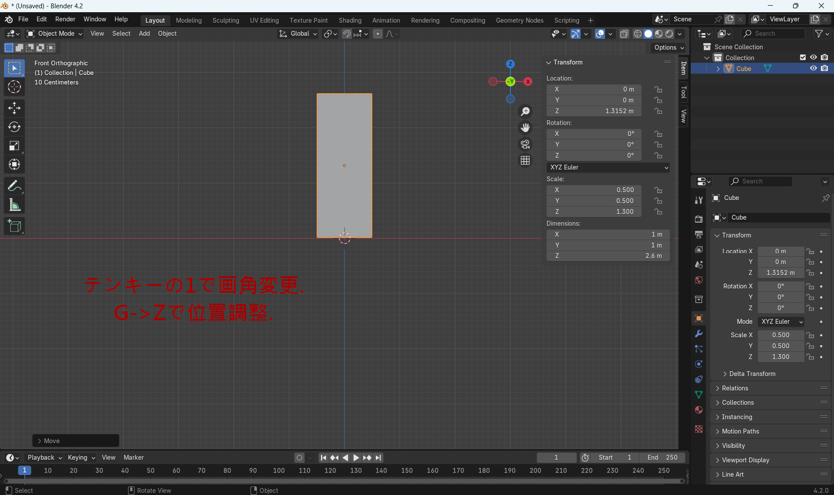The width and height of the screenshot is (834, 495).
Task: Click the Z axis on the navigation gizmo
Action: coord(510,64)
